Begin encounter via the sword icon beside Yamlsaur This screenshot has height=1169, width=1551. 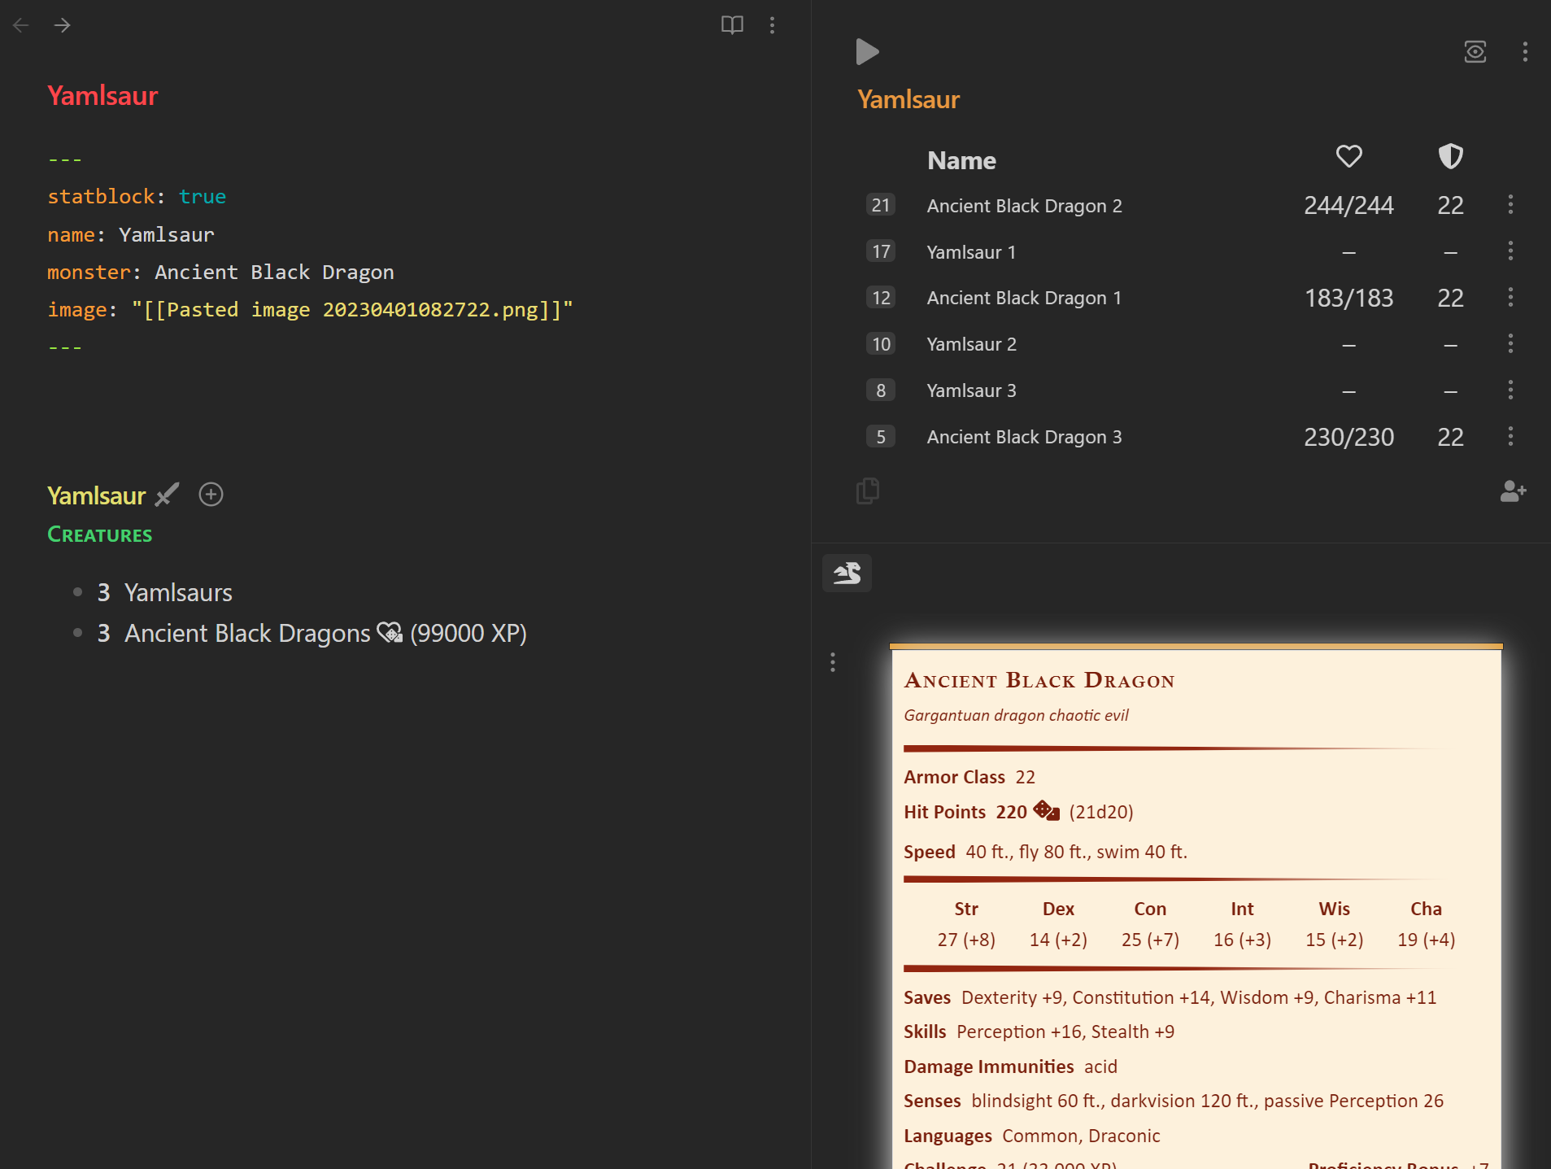167,495
